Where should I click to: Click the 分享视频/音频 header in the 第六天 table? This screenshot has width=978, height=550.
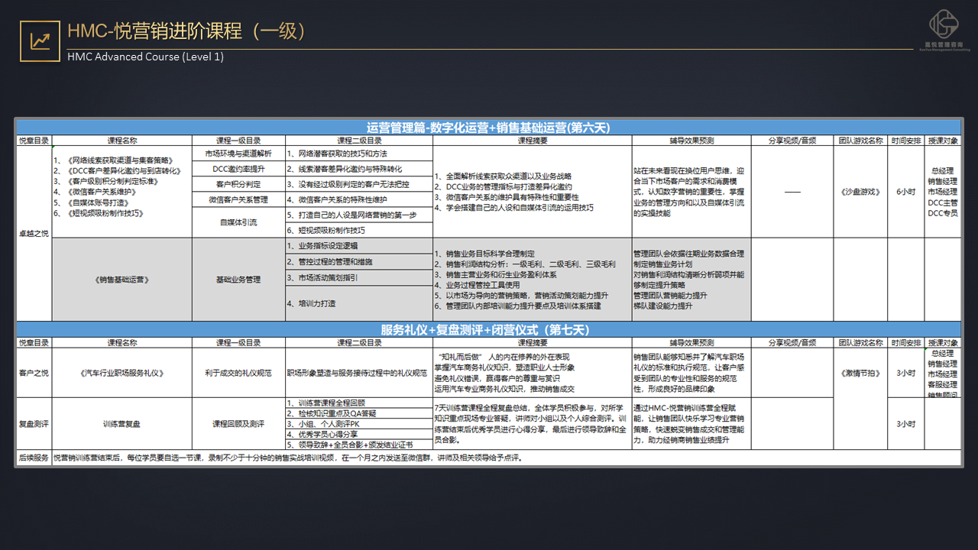792,141
